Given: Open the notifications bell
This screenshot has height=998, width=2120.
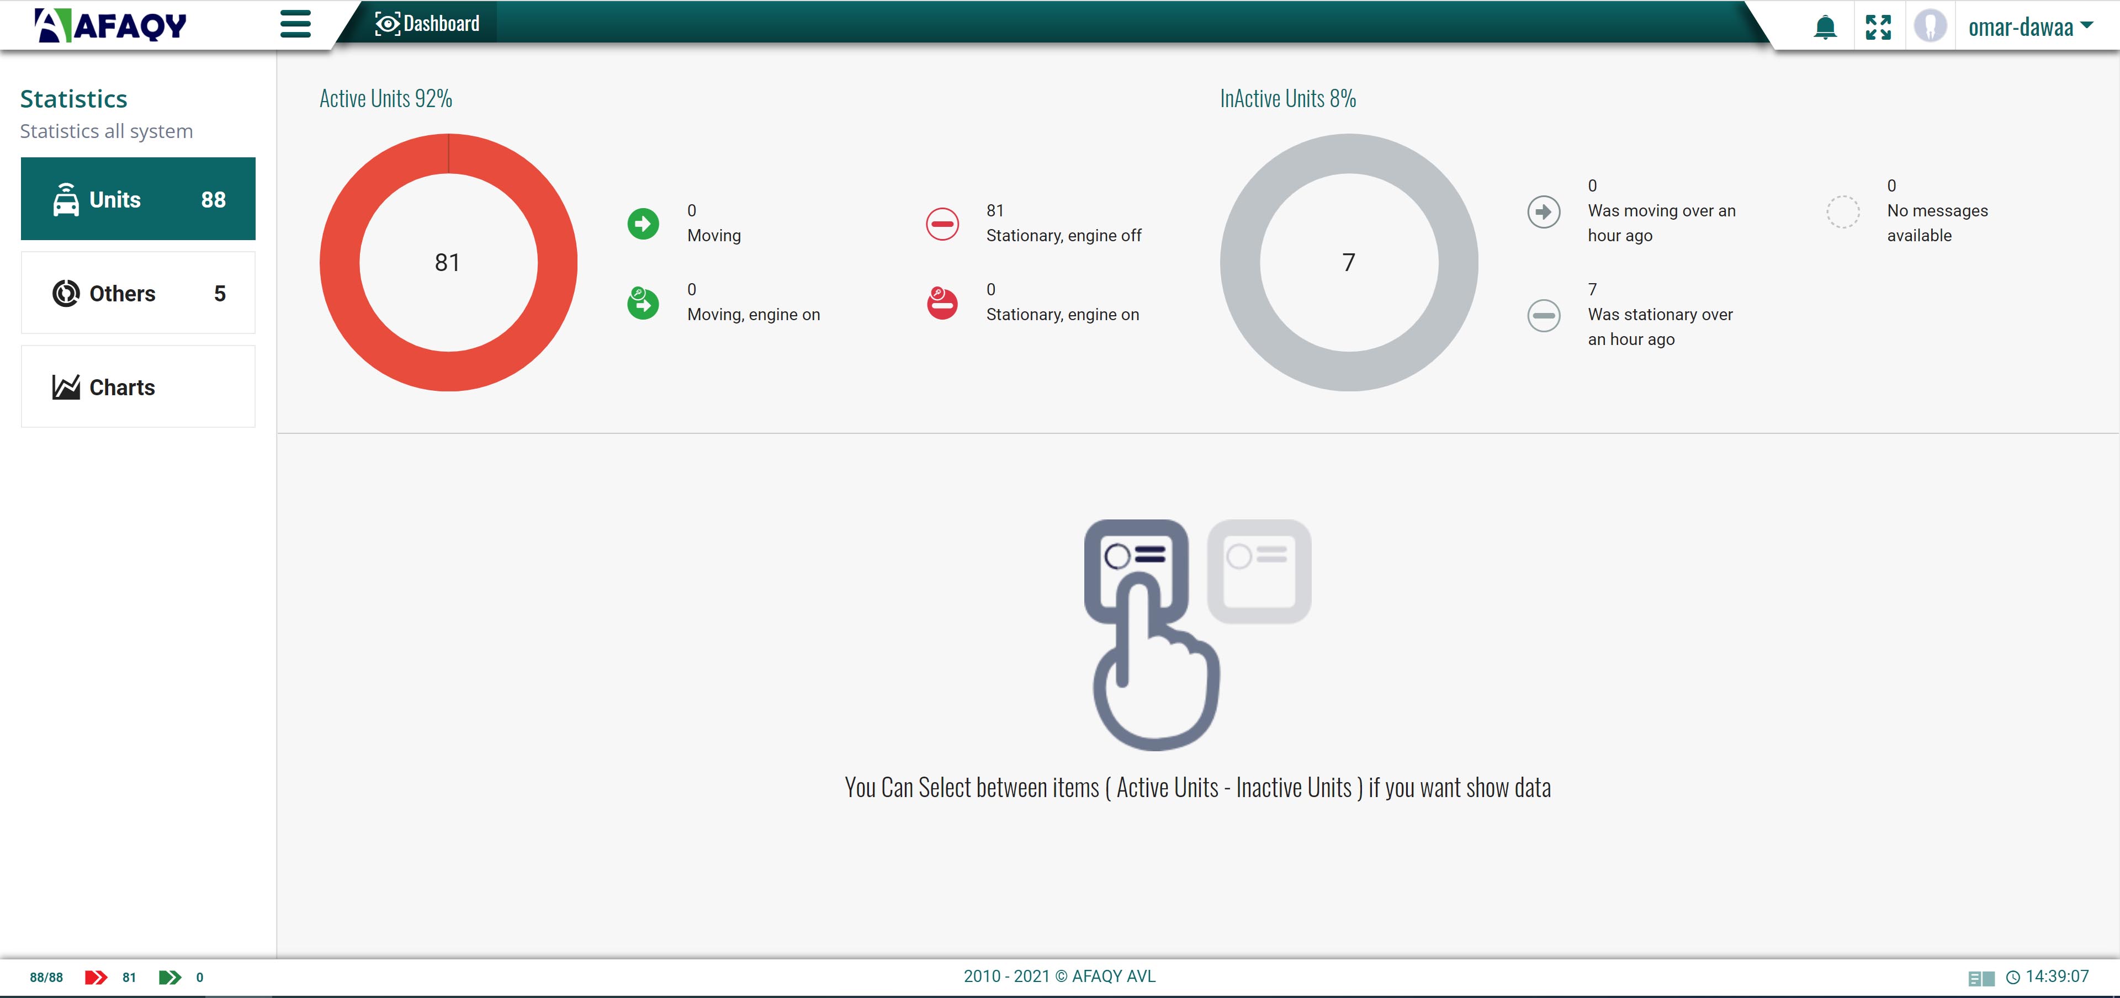Looking at the screenshot, I should tap(1825, 27).
